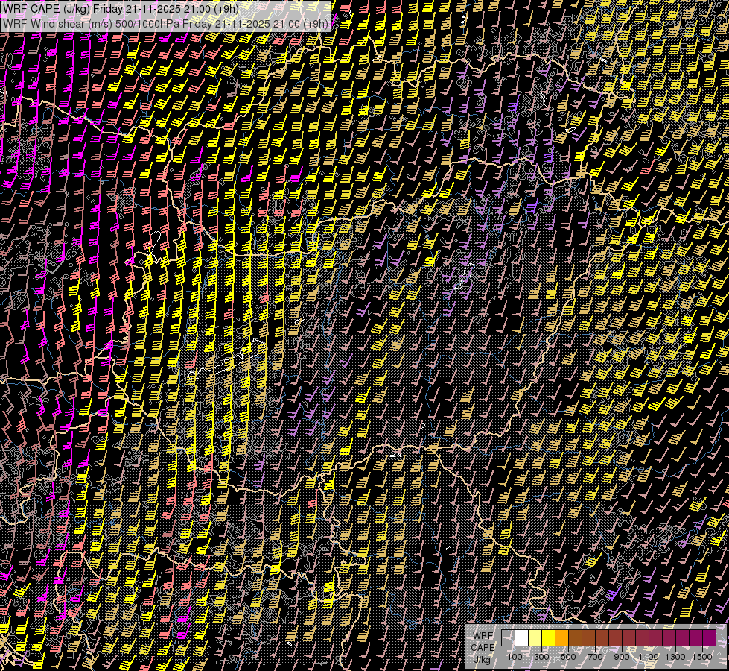Viewport: 729px width, 671px height.
Task: Click the legend value 100
Action: coord(515,657)
